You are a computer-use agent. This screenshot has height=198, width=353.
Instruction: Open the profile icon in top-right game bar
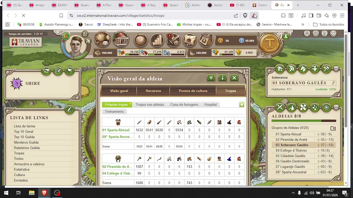point(307,34)
